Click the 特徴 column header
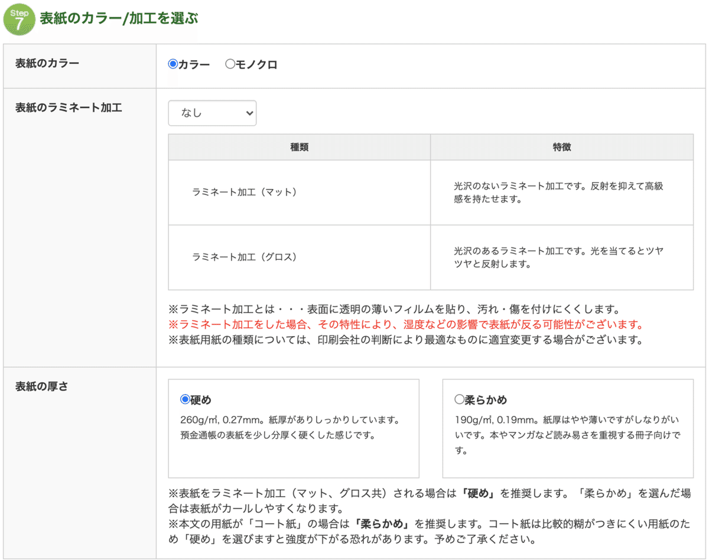Image resolution: width=709 pixels, height=560 pixels. click(x=562, y=147)
